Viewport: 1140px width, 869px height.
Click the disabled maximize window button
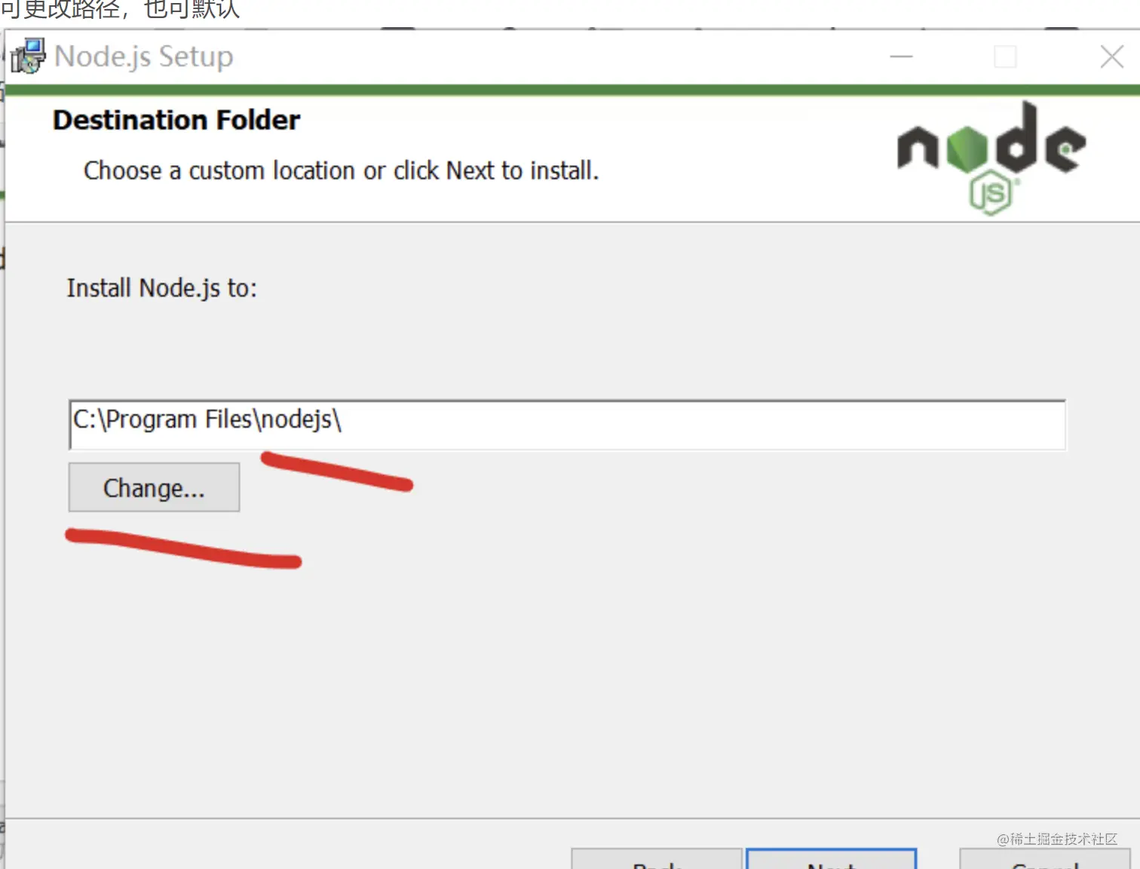tap(1005, 57)
